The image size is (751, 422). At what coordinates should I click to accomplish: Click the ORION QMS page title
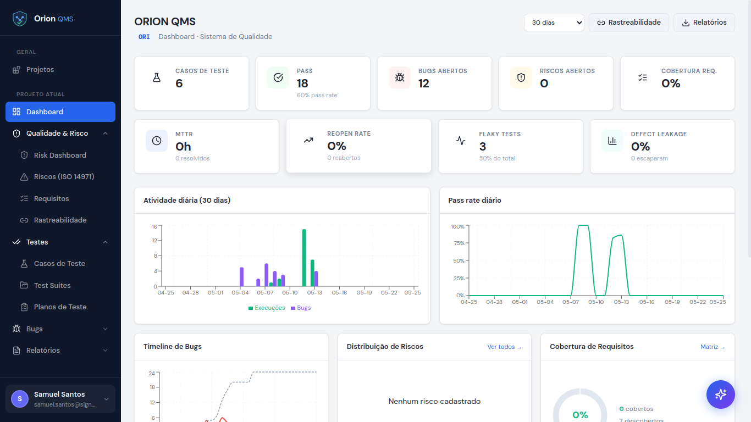coord(165,21)
